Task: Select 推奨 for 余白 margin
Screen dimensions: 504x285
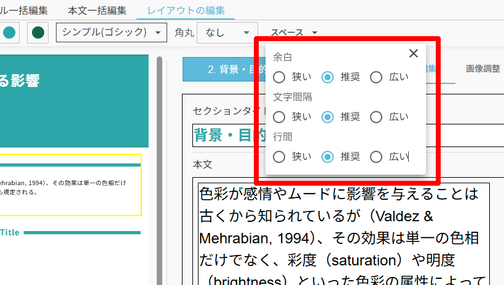Action: 328,77
